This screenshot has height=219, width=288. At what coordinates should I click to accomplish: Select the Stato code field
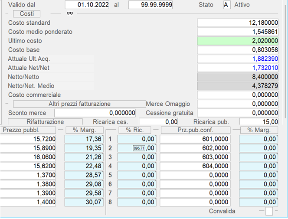point(226,5)
